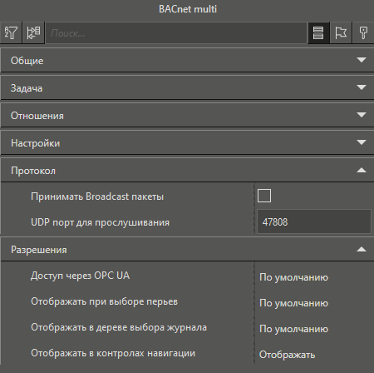Select the Принимать Broadcast пакеты label
The height and width of the screenshot is (373, 374).
tap(97, 196)
